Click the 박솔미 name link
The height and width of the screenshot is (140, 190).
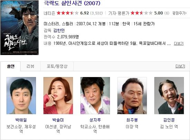58,120
